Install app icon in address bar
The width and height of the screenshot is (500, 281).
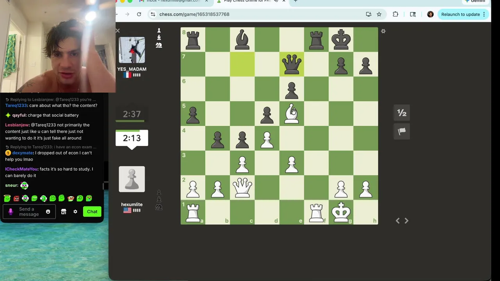pyautogui.click(x=368, y=14)
